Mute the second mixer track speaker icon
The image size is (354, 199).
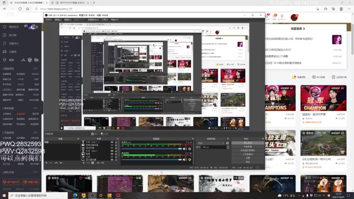coord(185,160)
